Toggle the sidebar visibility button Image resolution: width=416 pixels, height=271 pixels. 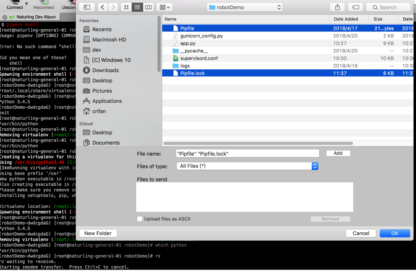click(x=87, y=7)
